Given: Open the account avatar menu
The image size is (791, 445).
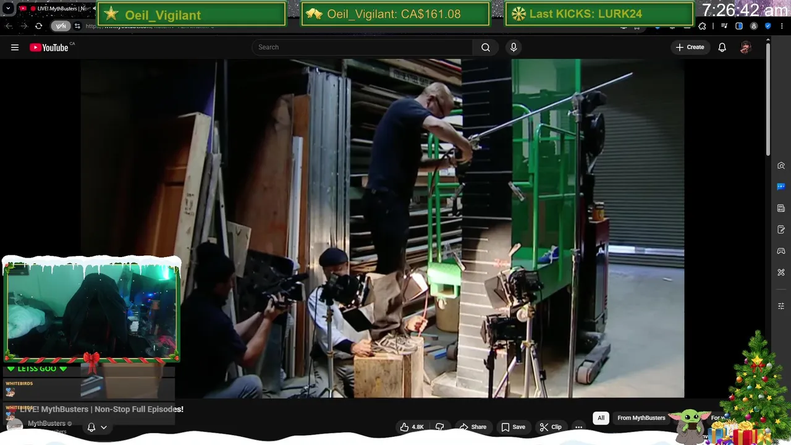Looking at the screenshot, I should pyautogui.click(x=745, y=47).
